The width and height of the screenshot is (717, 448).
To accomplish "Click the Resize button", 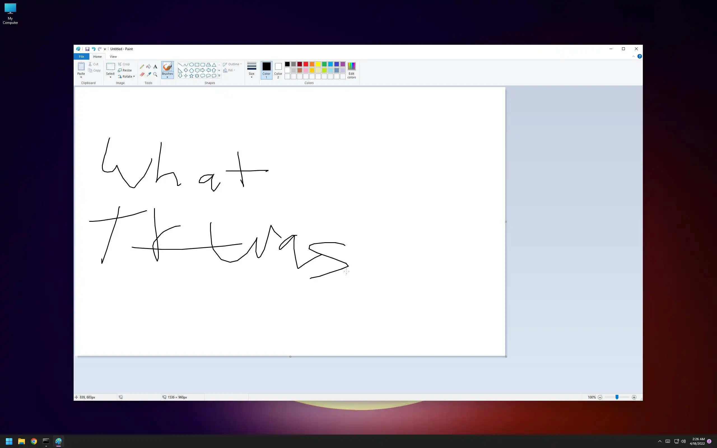I will click(125, 70).
